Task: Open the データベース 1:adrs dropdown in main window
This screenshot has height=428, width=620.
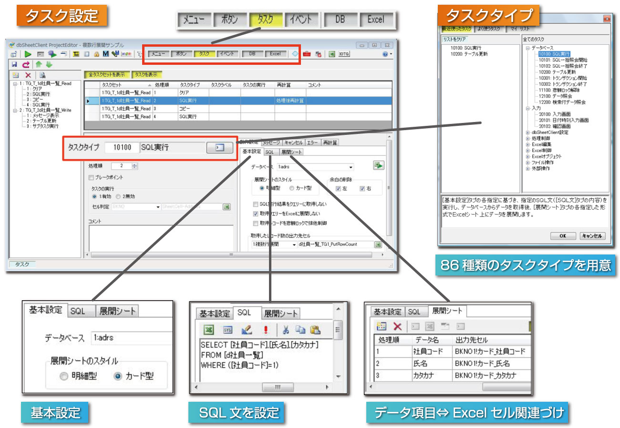Action: (351, 167)
